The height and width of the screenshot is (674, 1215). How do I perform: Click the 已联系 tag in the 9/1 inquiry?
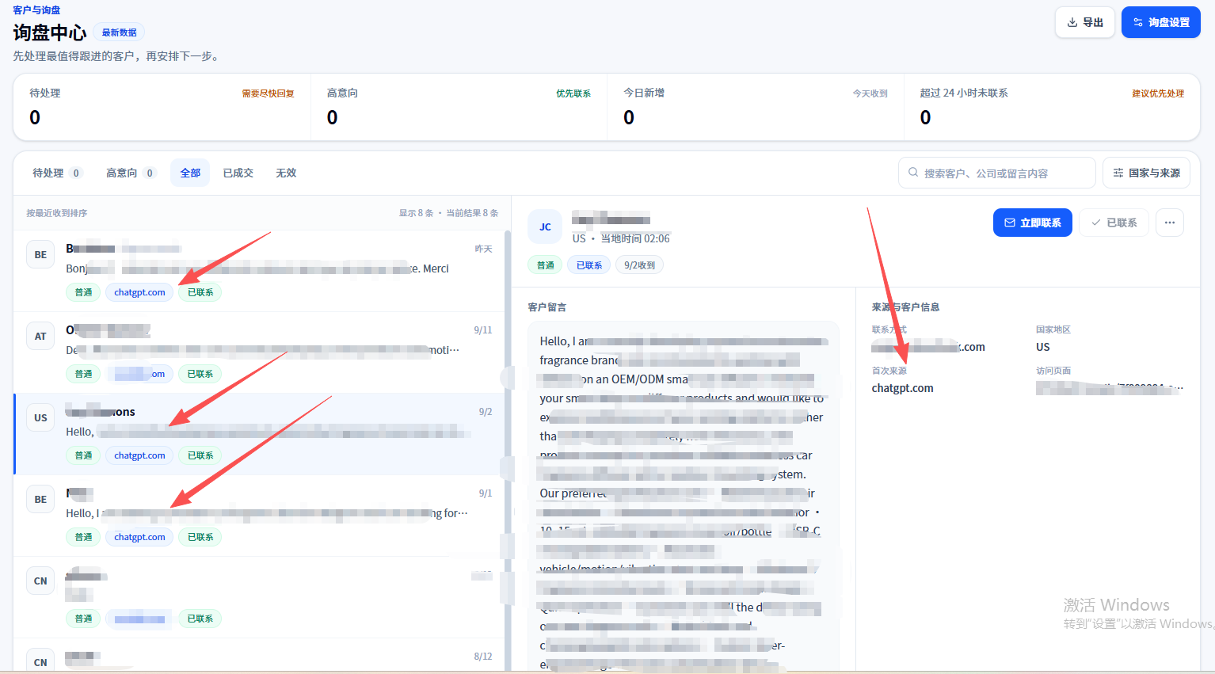point(200,537)
